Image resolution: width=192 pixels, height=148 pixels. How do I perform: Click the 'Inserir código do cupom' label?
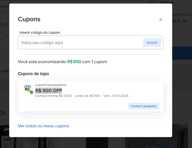click(40, 33)
